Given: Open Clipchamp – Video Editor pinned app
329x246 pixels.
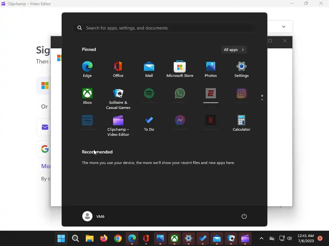Looking at the screenshot, I should click(118, 126).
